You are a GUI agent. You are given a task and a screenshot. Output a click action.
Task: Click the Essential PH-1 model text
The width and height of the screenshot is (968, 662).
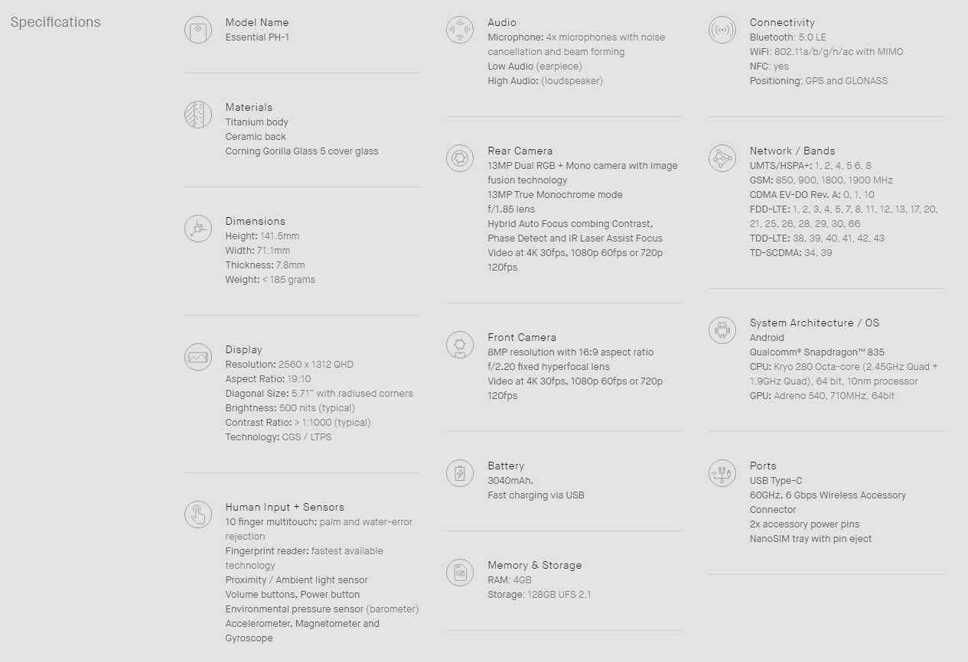click(x=257, y=37)
